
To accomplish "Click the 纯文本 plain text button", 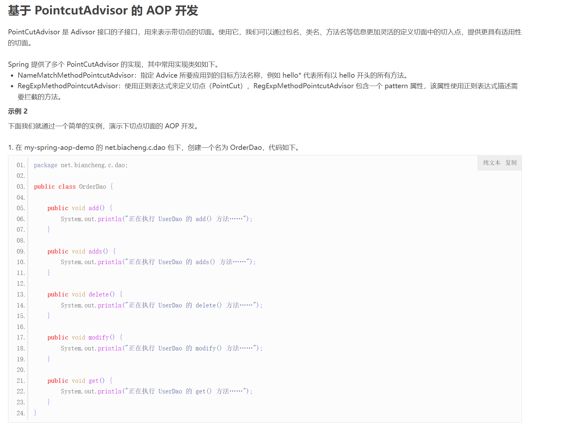I will 491,163.
